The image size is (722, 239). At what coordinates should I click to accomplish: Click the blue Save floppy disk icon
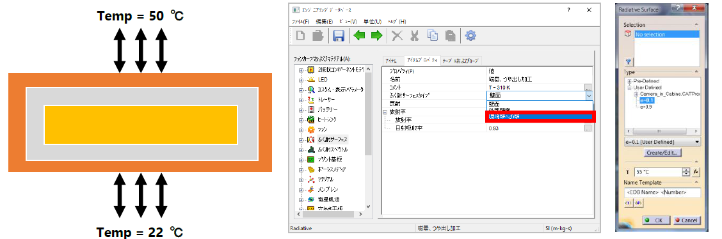pos(339,35)
